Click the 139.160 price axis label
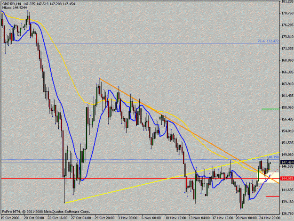The height and width of the screenshot is (221, 294). [x=287, y=202]
